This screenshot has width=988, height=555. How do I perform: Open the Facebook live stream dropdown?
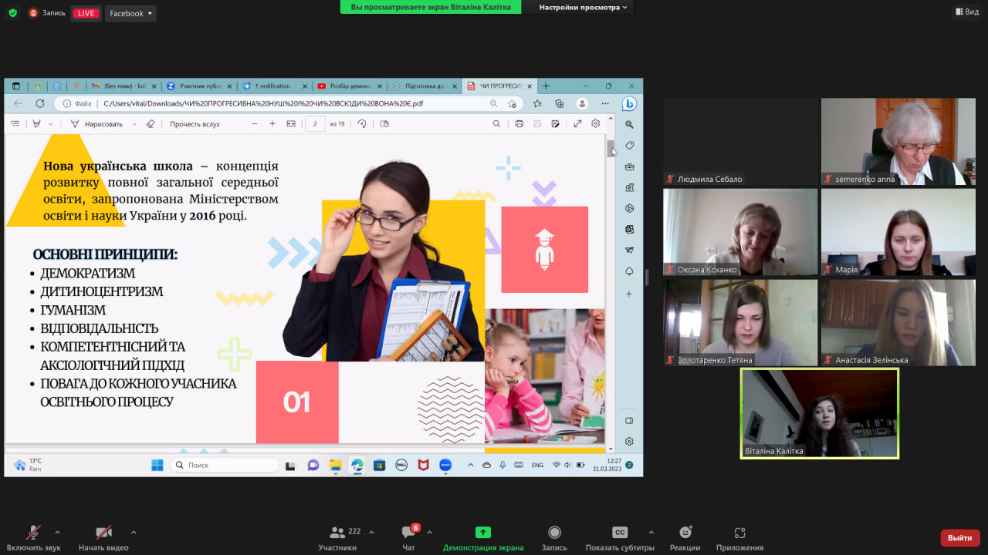(x=130, y=13)
